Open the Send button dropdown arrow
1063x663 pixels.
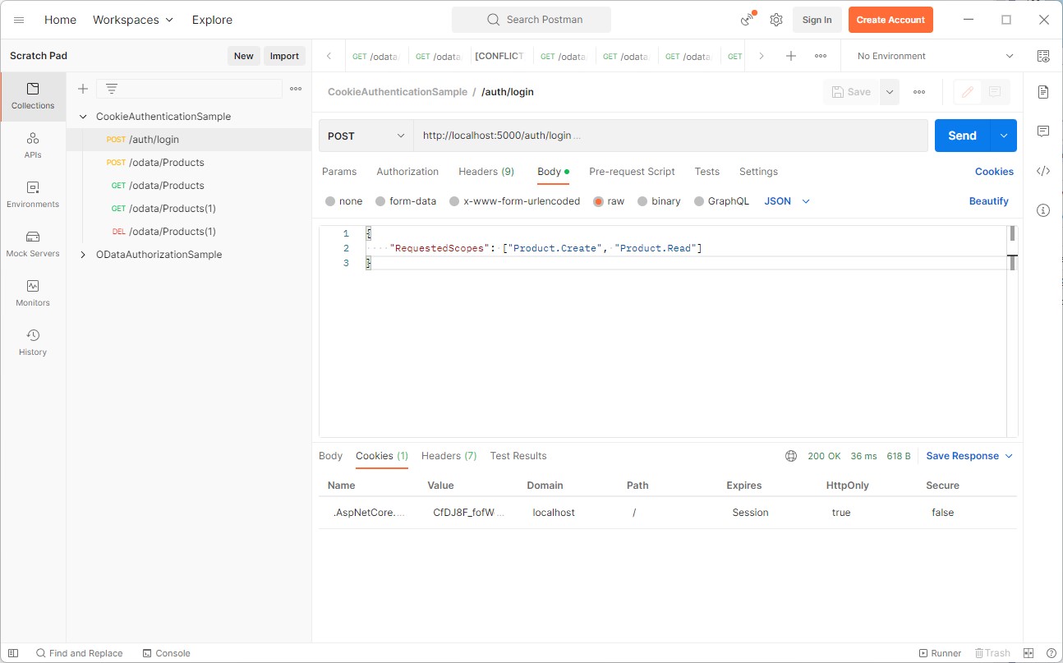coord(1004,136)
